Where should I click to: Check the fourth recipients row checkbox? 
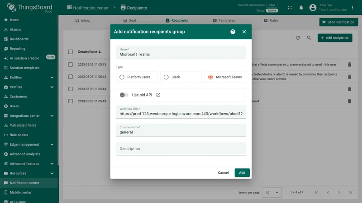point(71,101)
